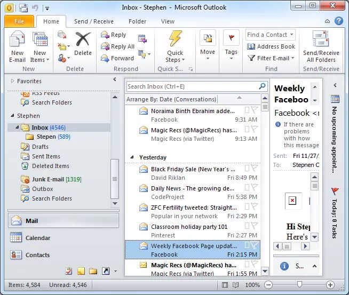349x295 pixels.
Task: Click Send/Receive quick access icon
Action: coord(23,8)
